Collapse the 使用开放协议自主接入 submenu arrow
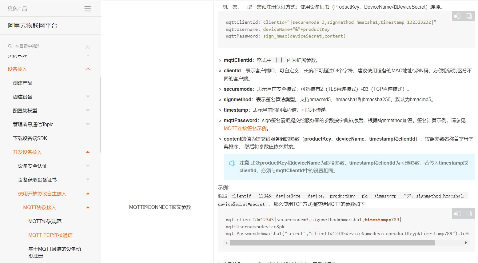 (88, 193)
